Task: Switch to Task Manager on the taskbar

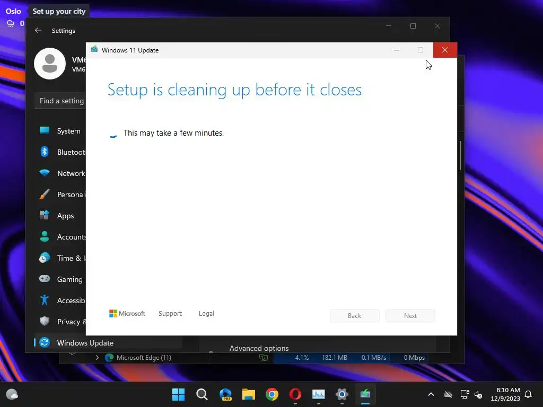Action: [319, 394]
